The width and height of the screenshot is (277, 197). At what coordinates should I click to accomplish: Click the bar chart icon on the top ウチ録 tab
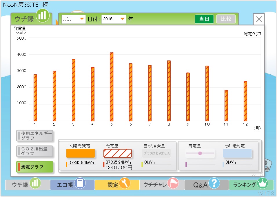tap(43, 16)
